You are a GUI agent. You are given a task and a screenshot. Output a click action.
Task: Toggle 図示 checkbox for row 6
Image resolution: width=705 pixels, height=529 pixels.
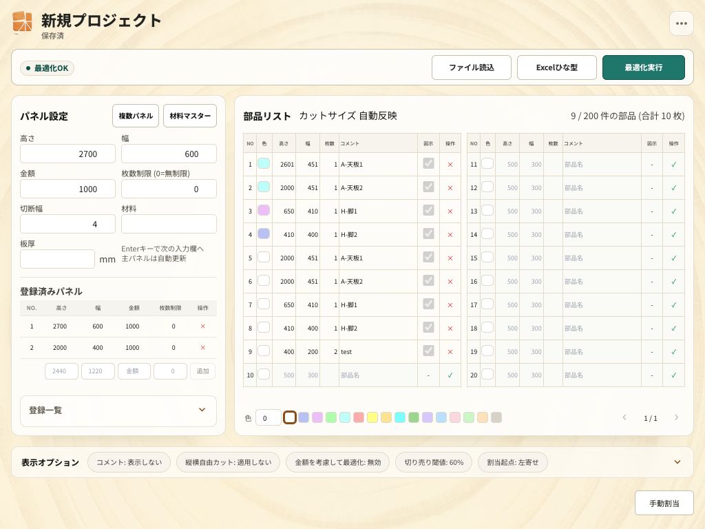click(428, 280)
